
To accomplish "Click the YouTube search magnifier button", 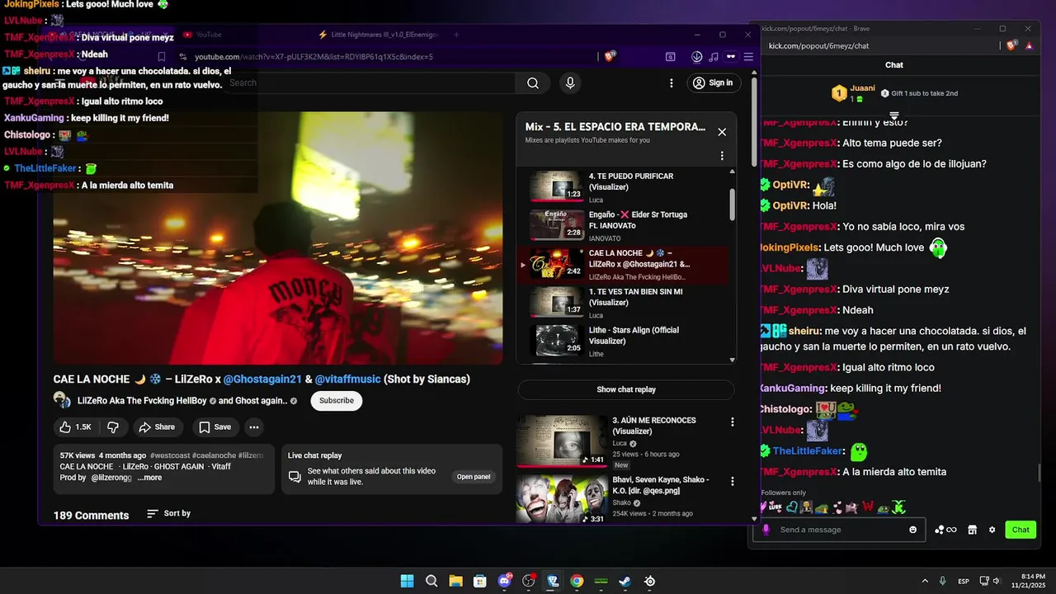I will [x=533, y=82].
